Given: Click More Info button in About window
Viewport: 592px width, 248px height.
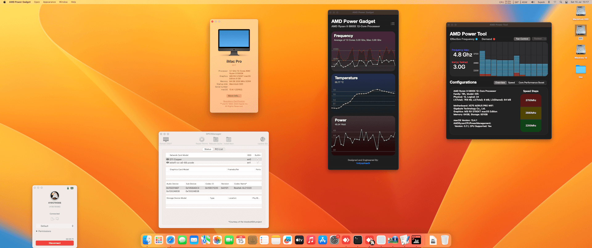Looking at the screenshot, I should 234,96.
